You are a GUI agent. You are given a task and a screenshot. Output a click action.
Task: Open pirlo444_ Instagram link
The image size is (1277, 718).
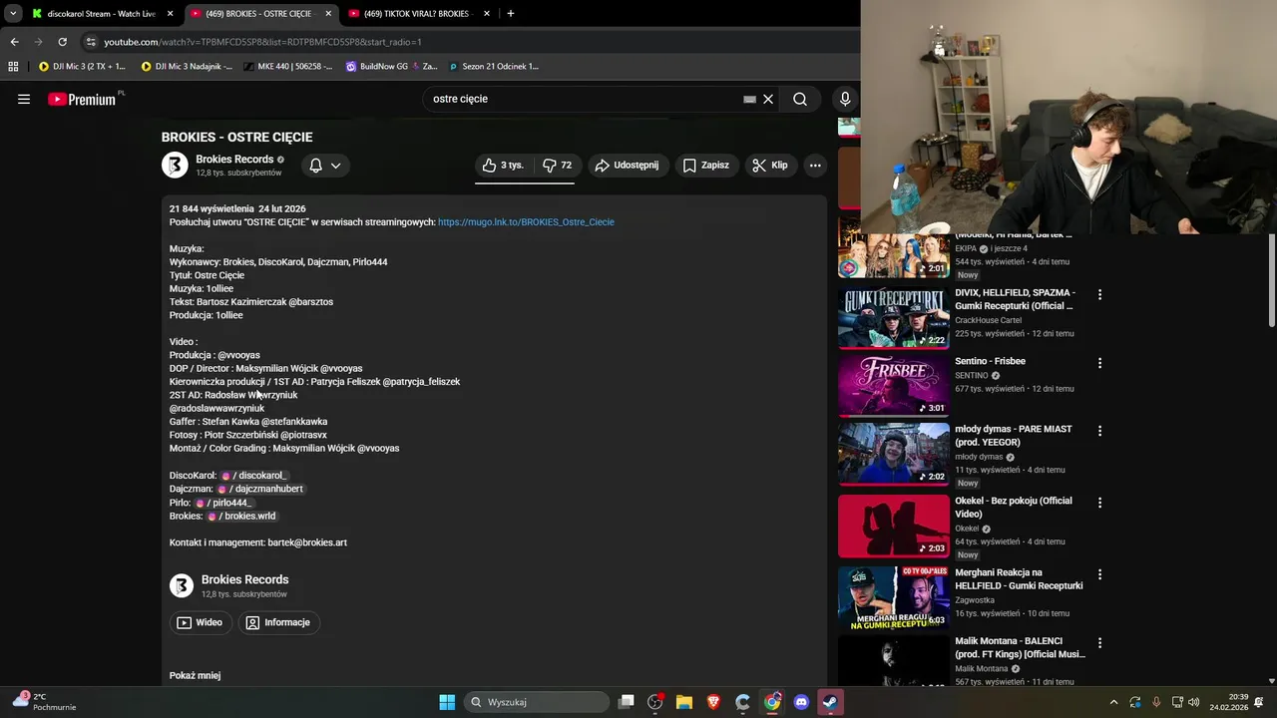tap(223, 503)
